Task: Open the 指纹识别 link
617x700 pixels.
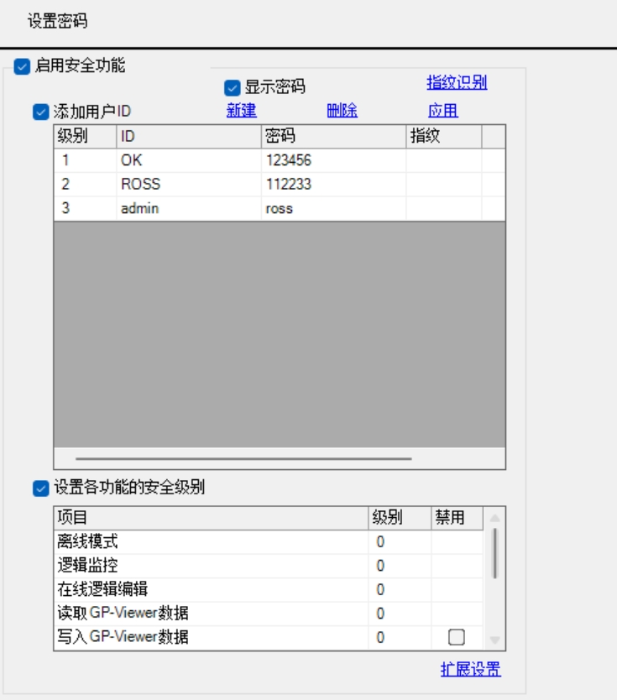Action: 457,83
